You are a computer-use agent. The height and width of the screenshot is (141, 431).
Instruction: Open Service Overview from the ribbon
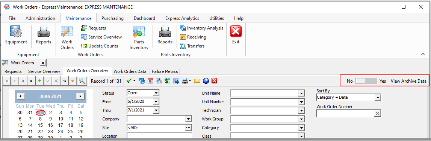point(101,37)
